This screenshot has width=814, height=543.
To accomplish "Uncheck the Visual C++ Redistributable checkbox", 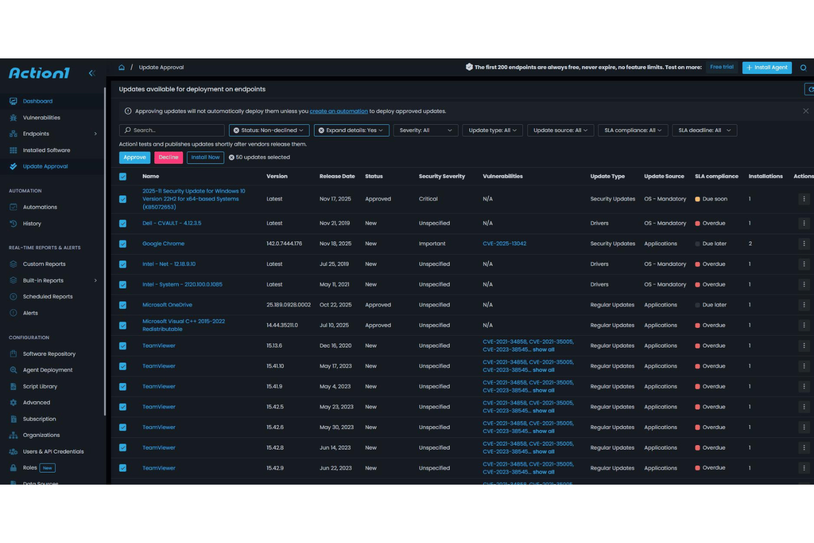I will point(123,325).
